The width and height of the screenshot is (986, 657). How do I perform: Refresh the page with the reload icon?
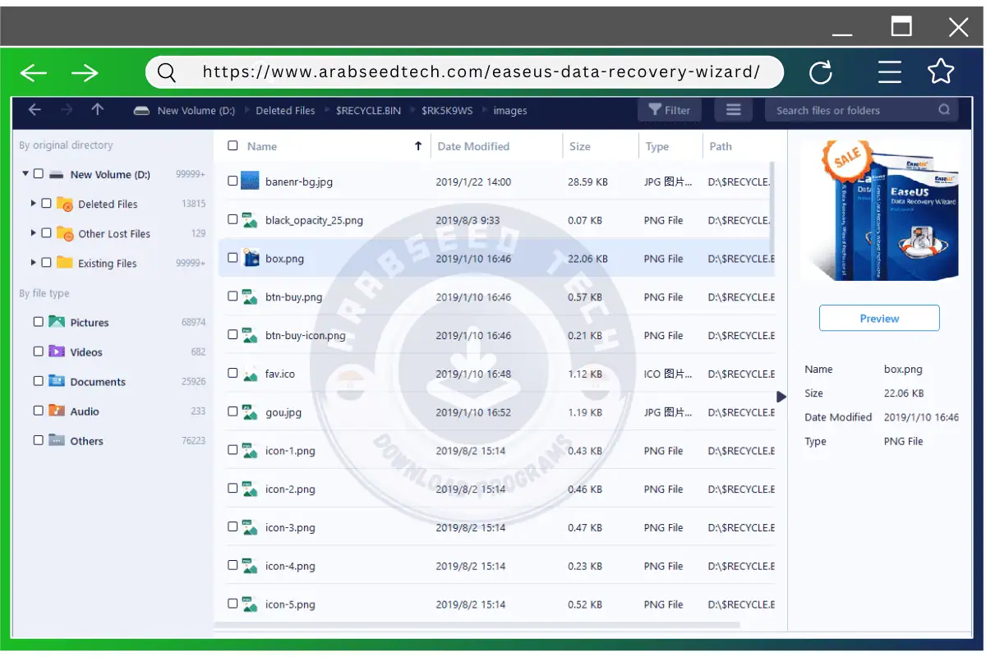click(x=821, y=72)
